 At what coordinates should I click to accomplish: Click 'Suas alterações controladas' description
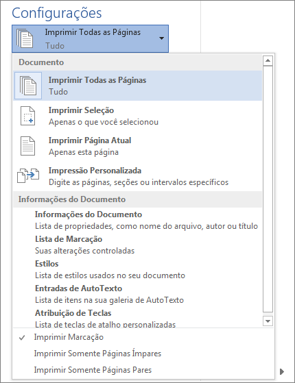84,251
